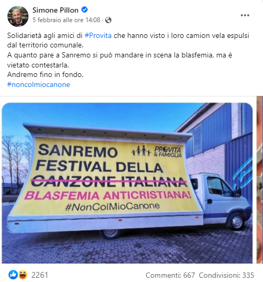The width and height of the screenshot is (263, 282).
Task: Click the blue verified badge icon
Action: 84,10
